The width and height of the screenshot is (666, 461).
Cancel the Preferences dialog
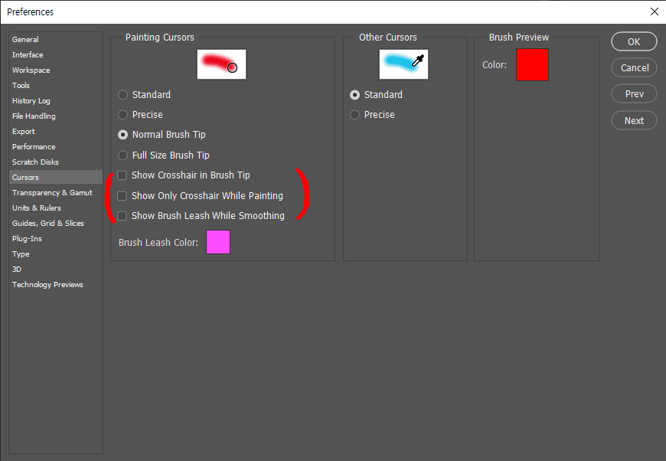click(634, 67)
